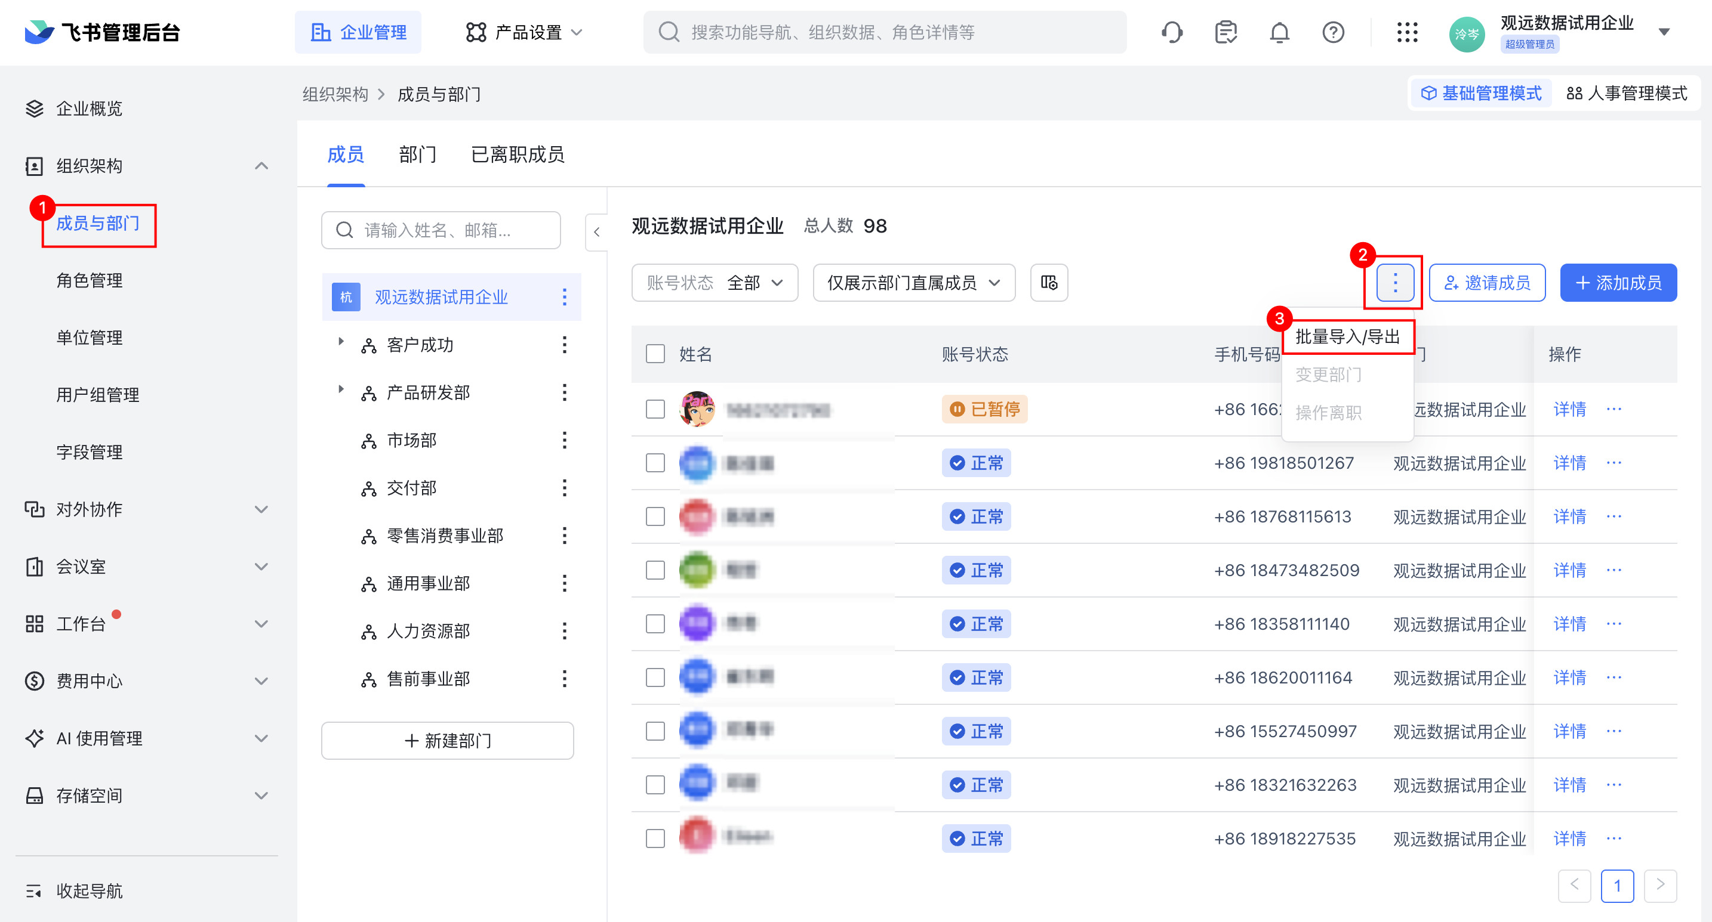Switch to 人事管理模式 mode toggle
Viewport: 1712px width, 922px height.
[1626, 94]
